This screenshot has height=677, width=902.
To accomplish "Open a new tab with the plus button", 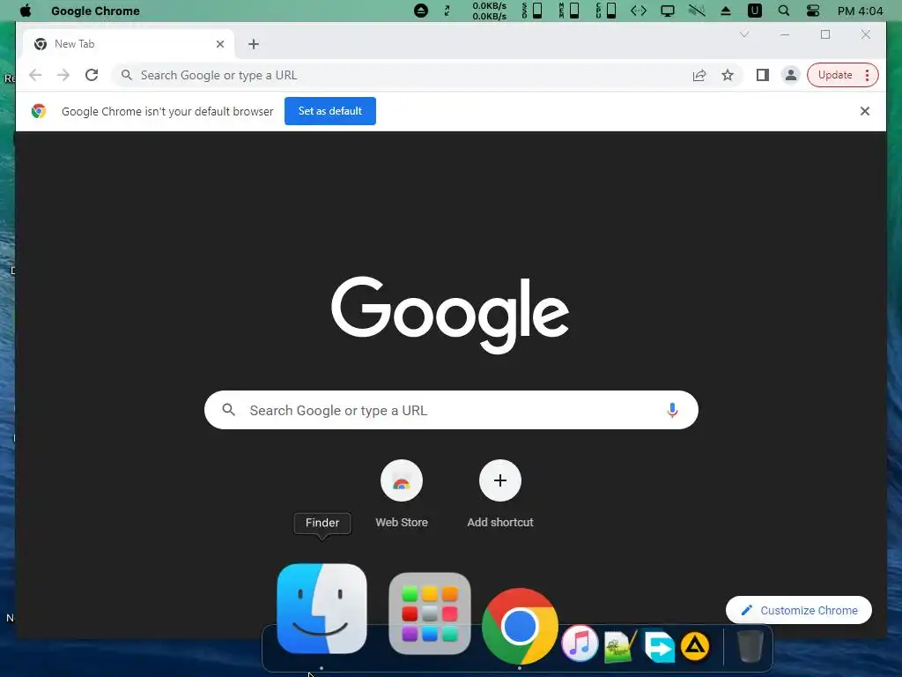I will click(254, 44).
